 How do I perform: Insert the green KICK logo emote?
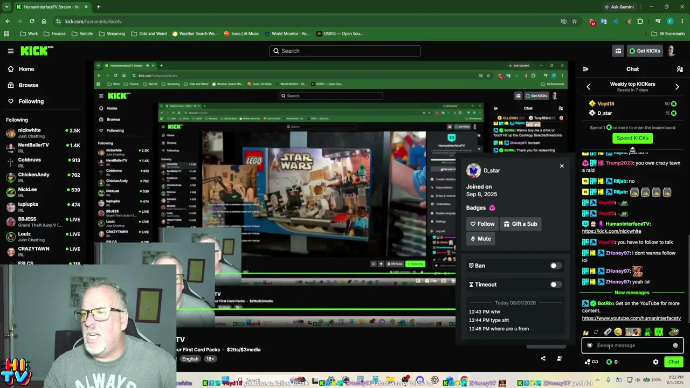click(x=659, y=332)
